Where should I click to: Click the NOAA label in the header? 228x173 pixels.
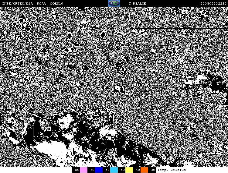click(x=42, y=3)
